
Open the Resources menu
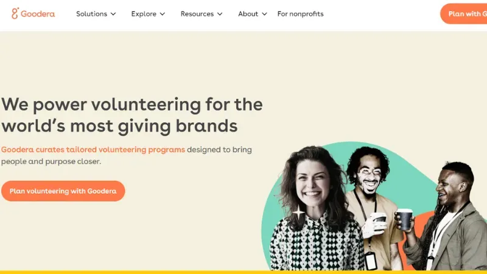(197, 14)
